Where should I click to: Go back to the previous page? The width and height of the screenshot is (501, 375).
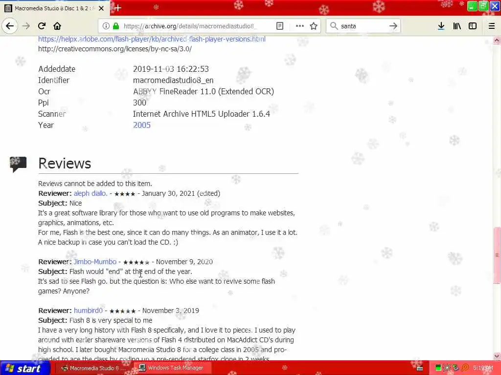(x=10, y=26)
